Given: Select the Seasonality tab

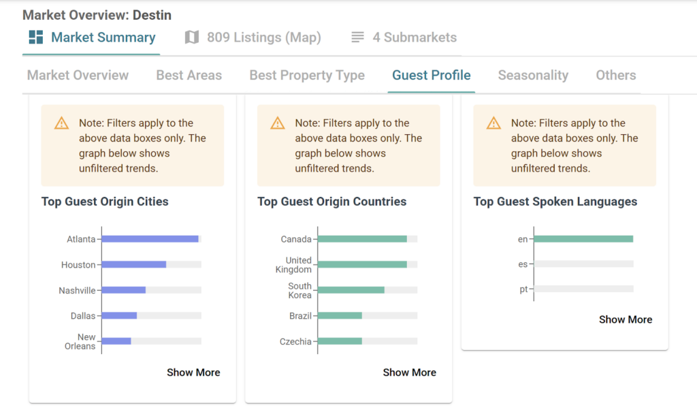Looking at the screenshot, I should coord(533,76).
